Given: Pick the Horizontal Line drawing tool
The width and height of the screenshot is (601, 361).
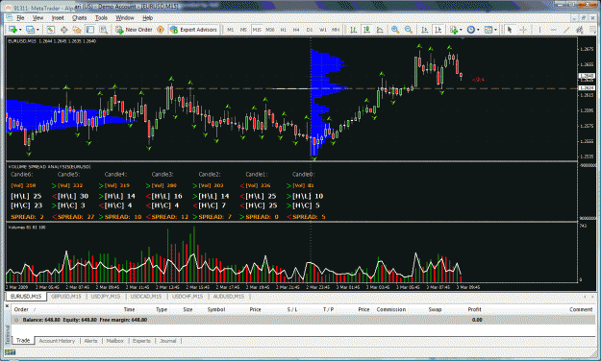Looking at the screenshot, I should (554, 30).
